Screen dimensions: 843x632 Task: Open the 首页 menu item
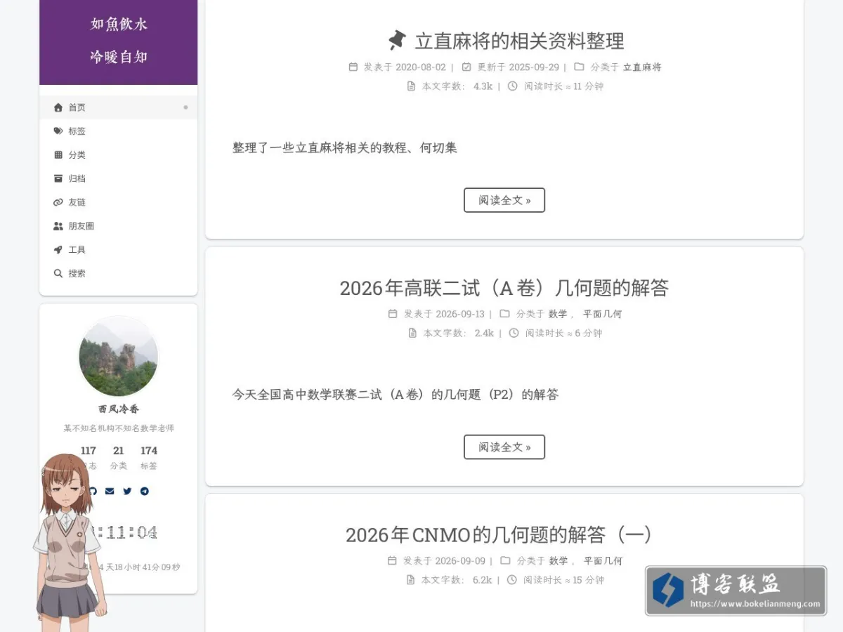coord(118,107)
